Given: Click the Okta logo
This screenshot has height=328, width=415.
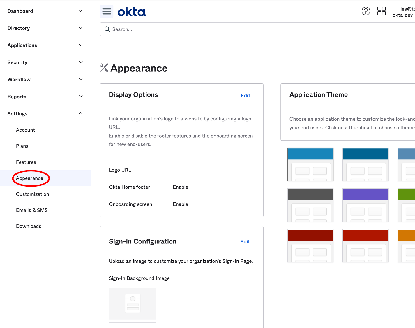Looking at the screenshot, I should pos(132,12).
